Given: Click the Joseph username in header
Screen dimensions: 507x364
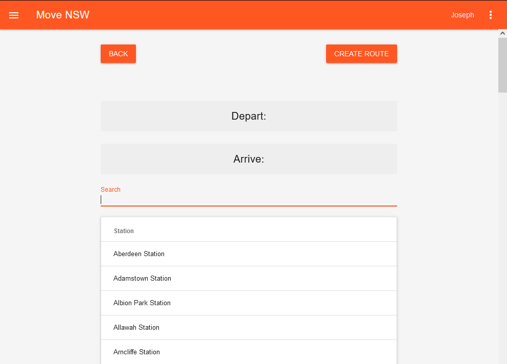Looking at the screenshot, I should point(462,15).
